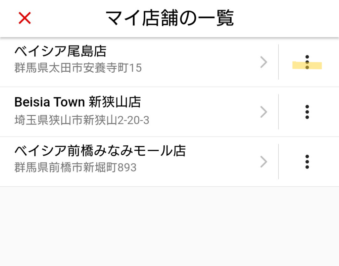Close the My Stores list with red X
Image resolution: width=339 pixels, height=266 pixels.
[x=25, y=18]
